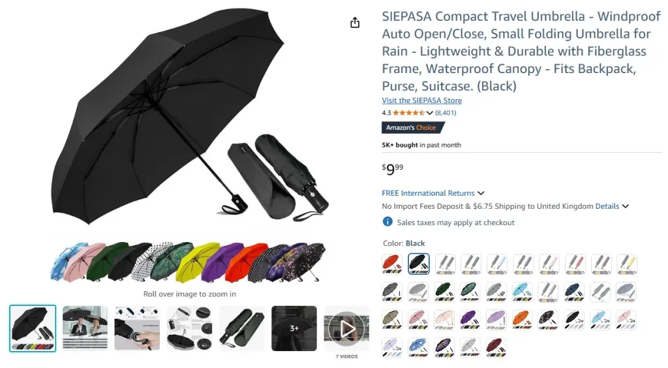Select the maroon umbrella swatch in last row
The width and height of the screenshot is (668, 368).
click(496, 347)
